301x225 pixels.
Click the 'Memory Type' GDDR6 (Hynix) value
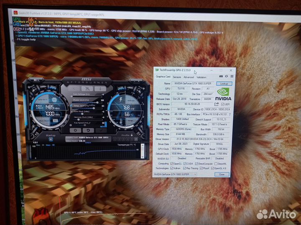[184, 129]
